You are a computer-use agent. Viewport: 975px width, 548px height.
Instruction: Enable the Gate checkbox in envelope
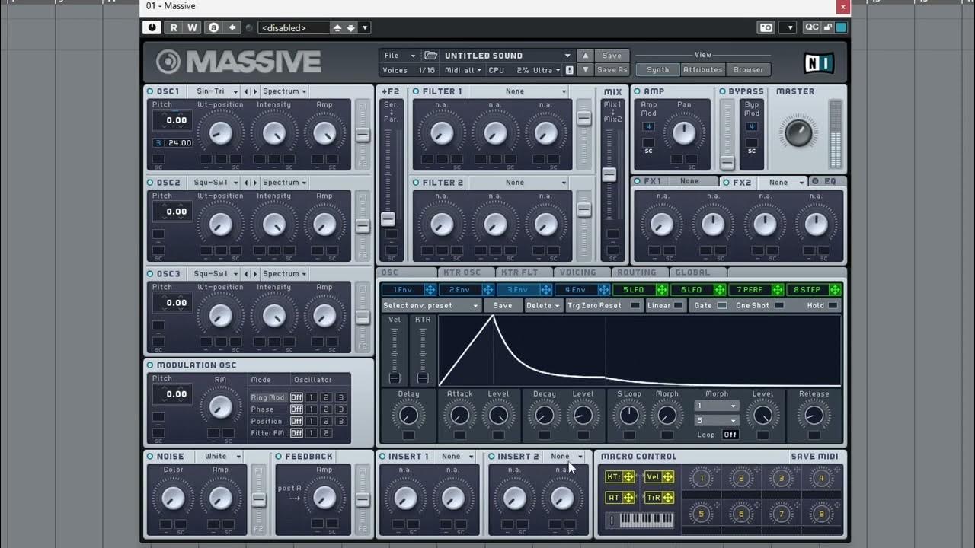pos(721,306)
